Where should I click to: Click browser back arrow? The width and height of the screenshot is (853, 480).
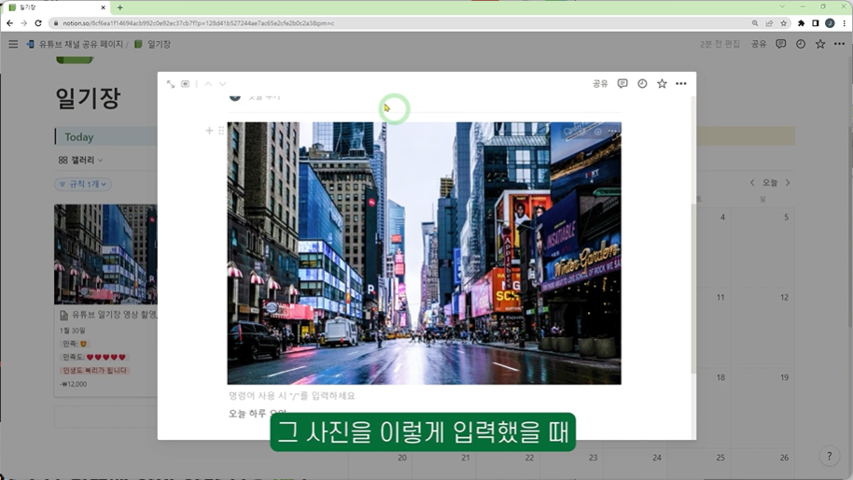point(9,22)
